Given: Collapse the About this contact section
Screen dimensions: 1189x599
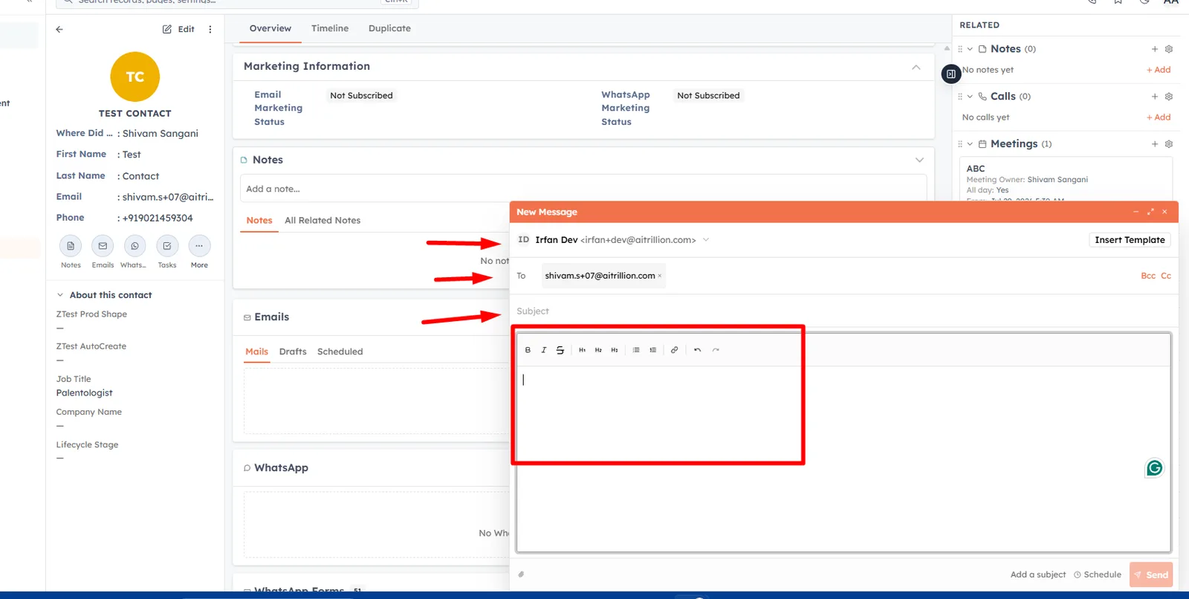Looking at the screenshot, I should 60,295.
